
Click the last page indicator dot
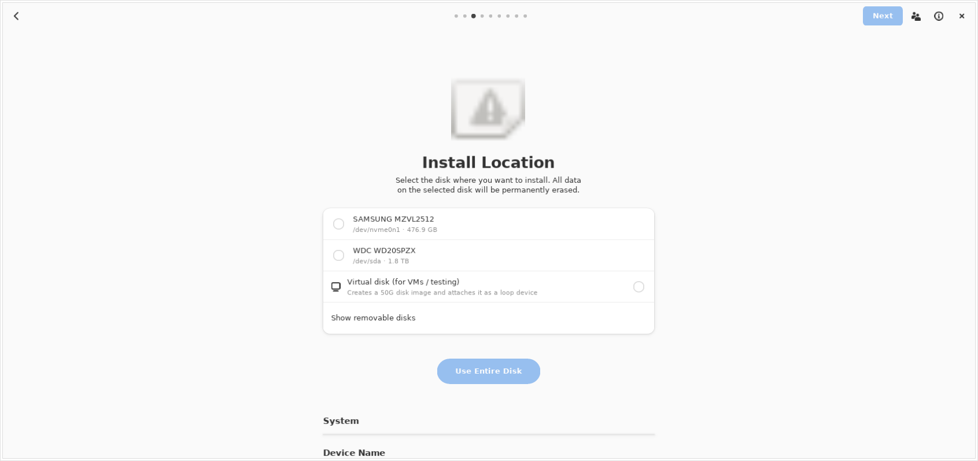coord(525,16)
